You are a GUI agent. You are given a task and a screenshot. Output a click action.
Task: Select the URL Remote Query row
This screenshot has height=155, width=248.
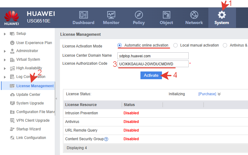pos(156,130)
